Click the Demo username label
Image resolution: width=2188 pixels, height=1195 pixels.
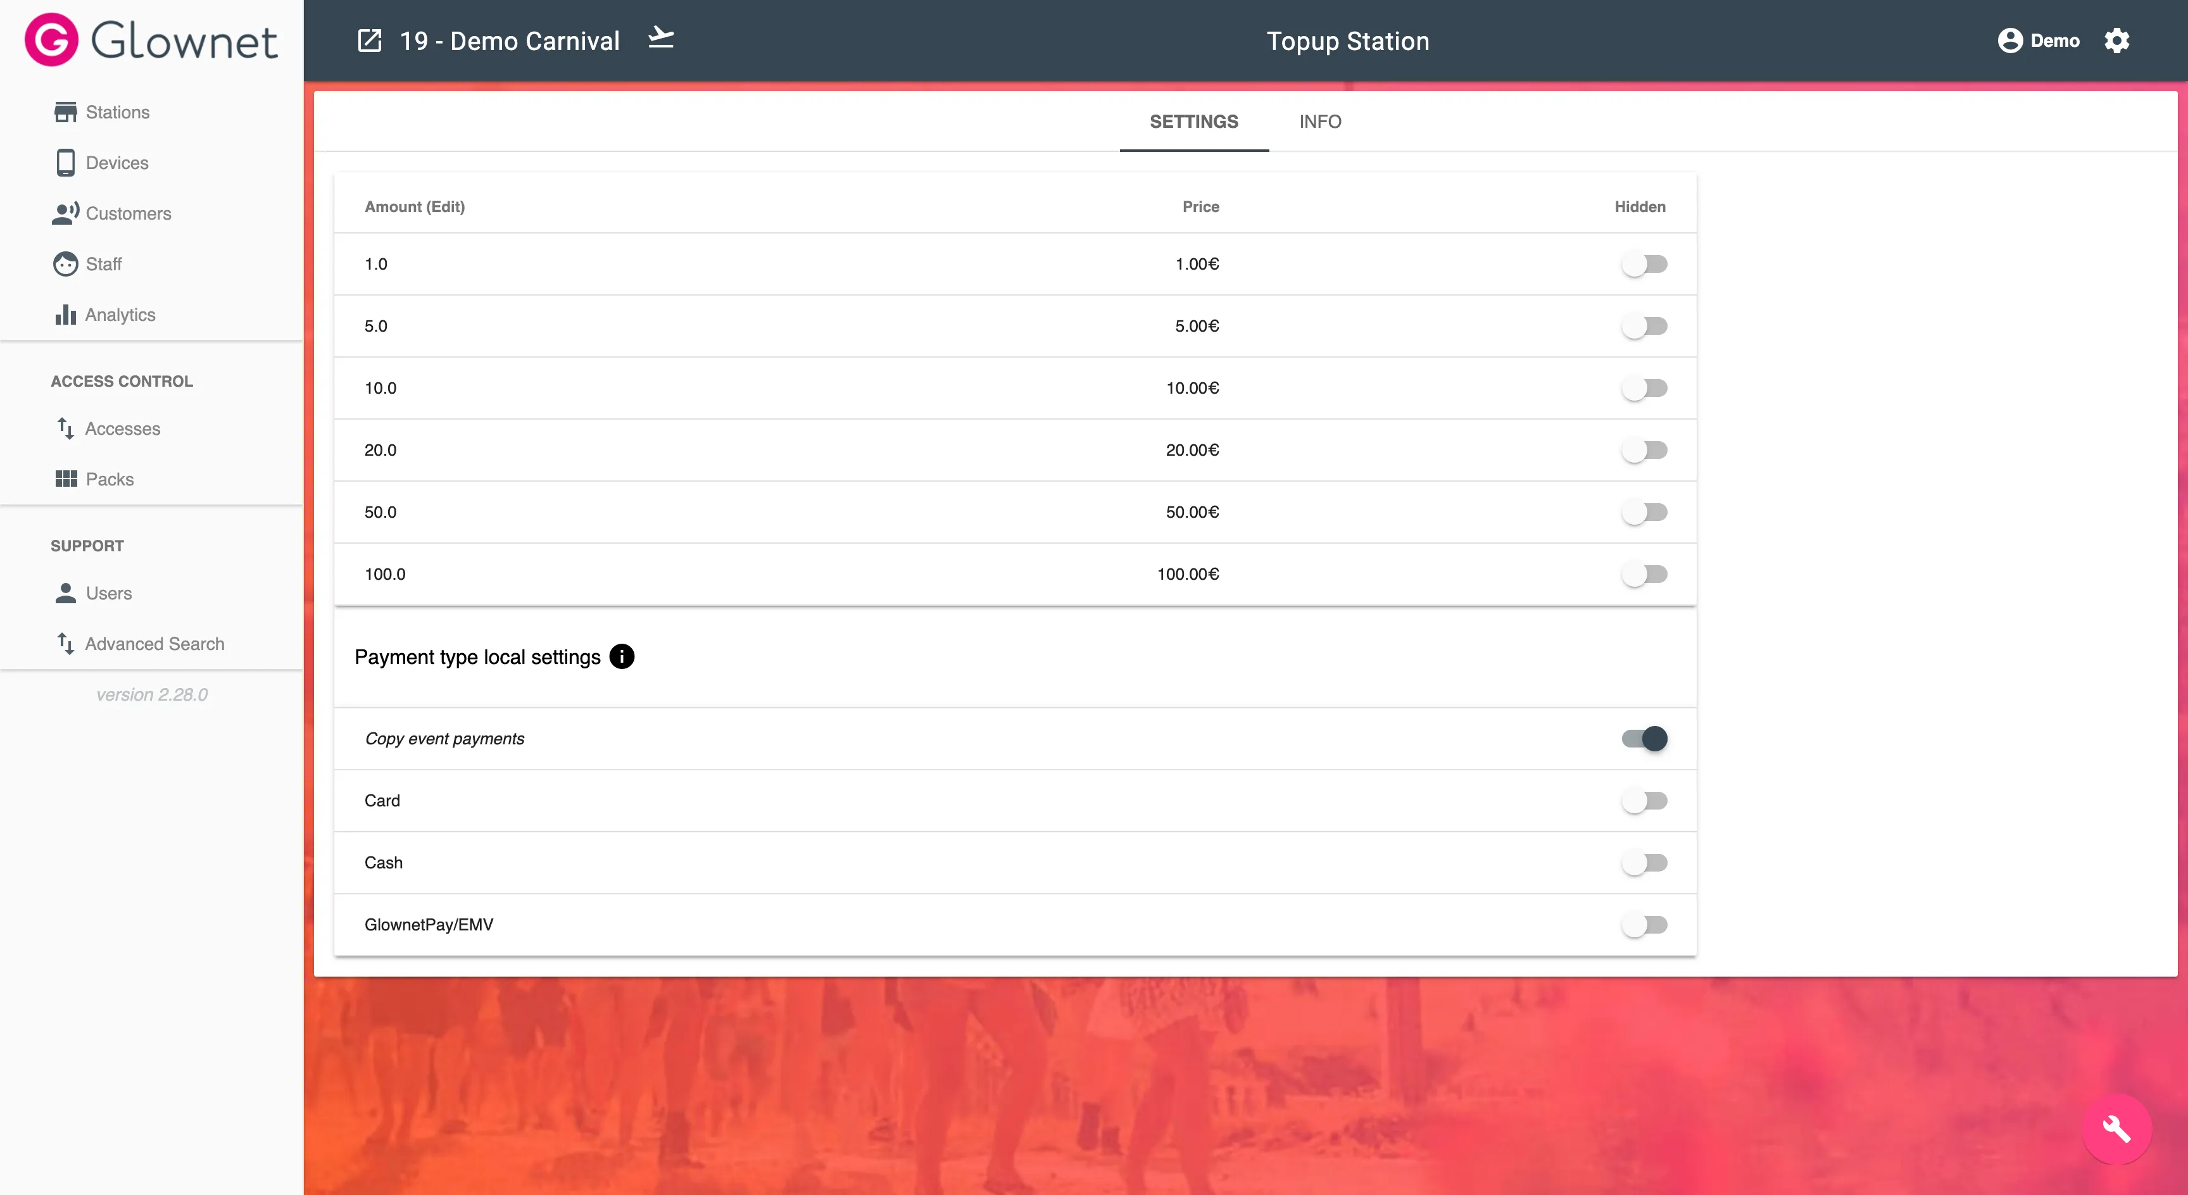[x=2054, y=41]
